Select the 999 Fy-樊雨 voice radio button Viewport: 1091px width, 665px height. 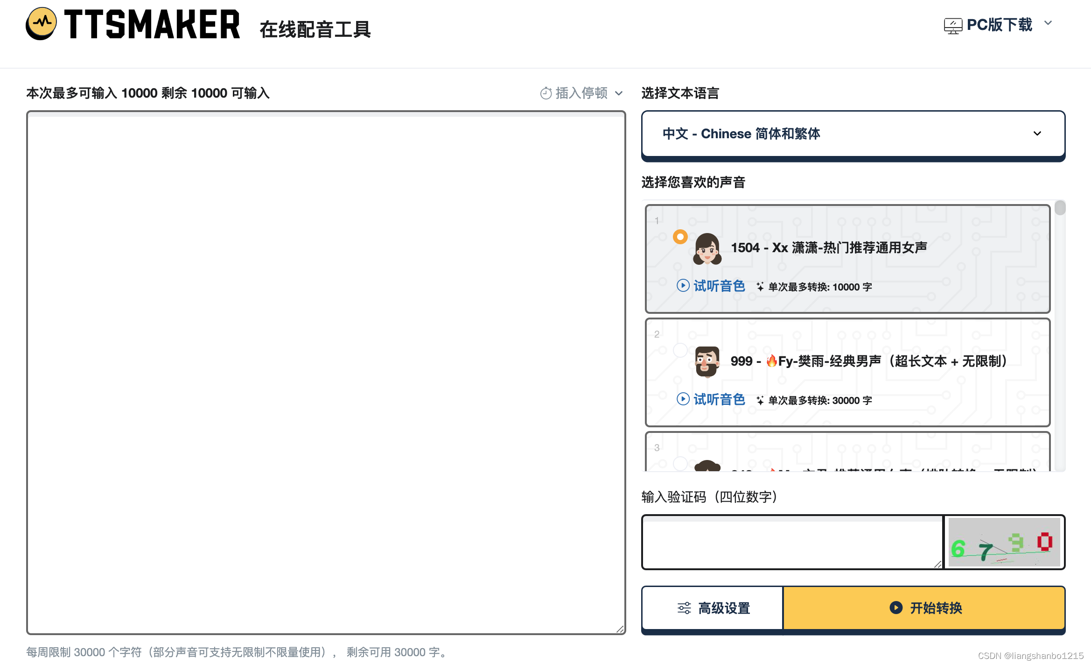(680, 350)
